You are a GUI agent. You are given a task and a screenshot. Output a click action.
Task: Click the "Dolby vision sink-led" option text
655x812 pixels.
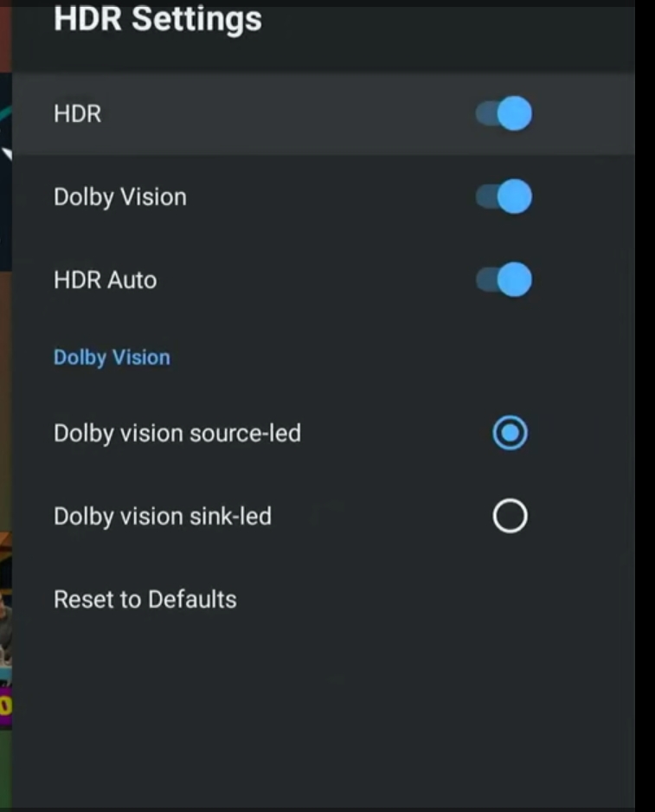163,516
